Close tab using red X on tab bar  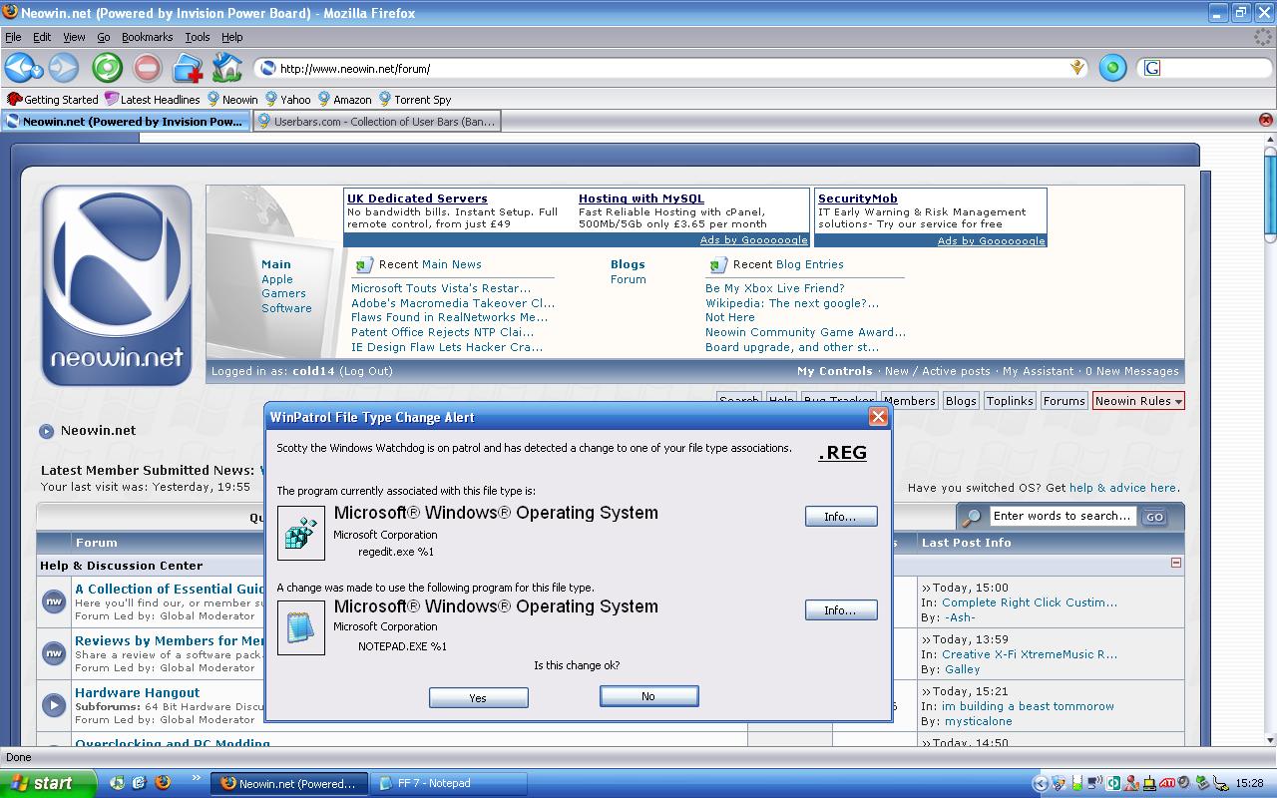click(1266, 120)
